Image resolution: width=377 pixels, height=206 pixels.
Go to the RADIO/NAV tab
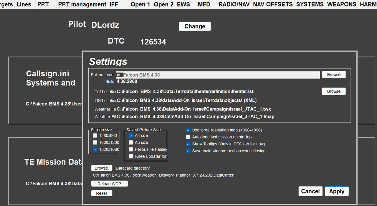[x=234, y=4]
